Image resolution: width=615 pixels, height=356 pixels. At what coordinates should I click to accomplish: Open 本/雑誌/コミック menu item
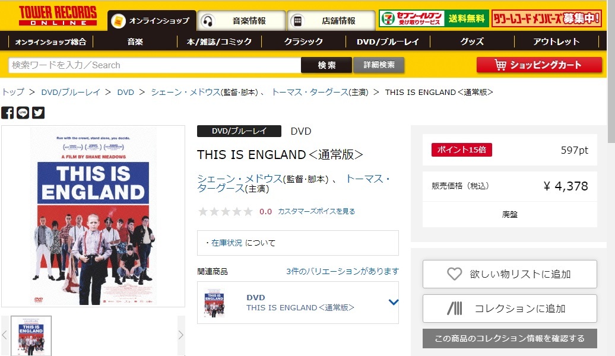219,42
